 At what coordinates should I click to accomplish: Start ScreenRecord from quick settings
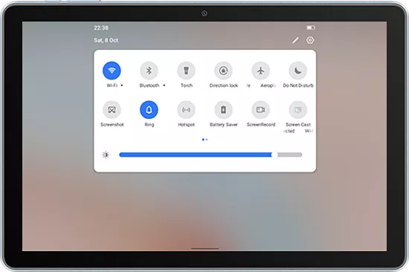260,110
